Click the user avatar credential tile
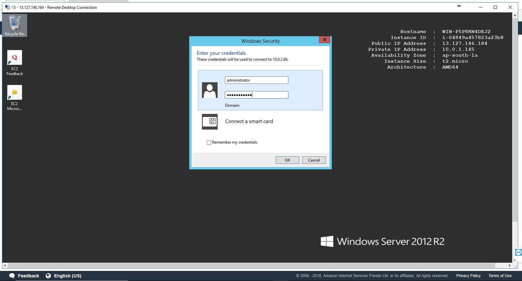522x281 pixels. tap(209, 90)
